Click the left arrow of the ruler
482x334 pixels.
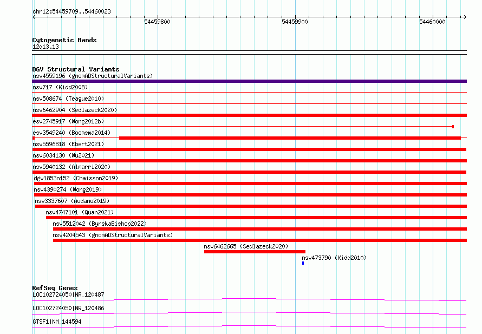34,17
